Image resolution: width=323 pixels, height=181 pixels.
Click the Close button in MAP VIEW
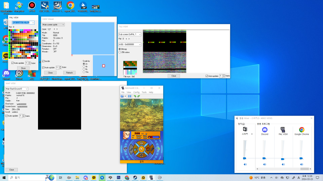point(11,170)
